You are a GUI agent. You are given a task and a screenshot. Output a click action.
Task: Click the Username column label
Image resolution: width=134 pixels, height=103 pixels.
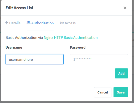coord(14,48)
